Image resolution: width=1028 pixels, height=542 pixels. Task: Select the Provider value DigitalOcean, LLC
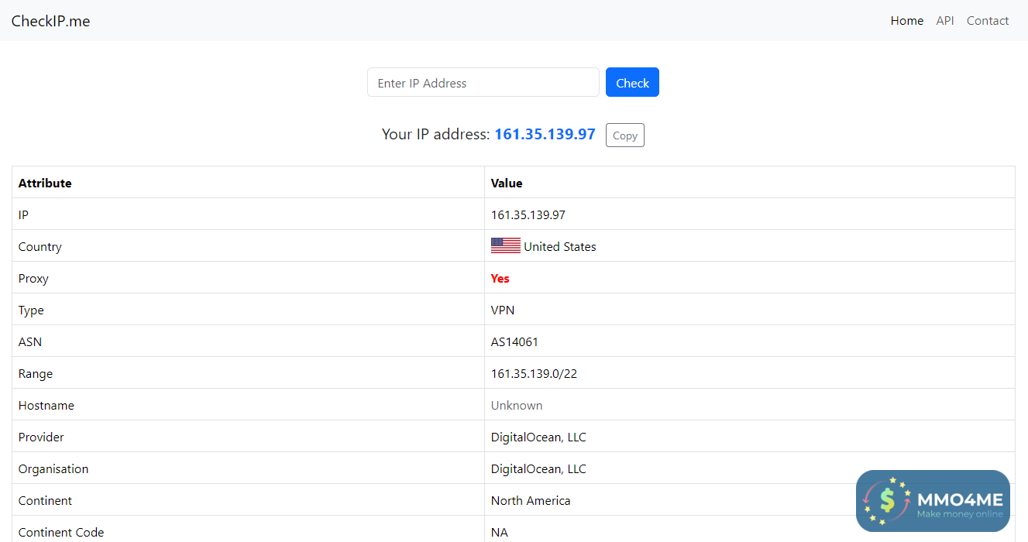(538, 437)
